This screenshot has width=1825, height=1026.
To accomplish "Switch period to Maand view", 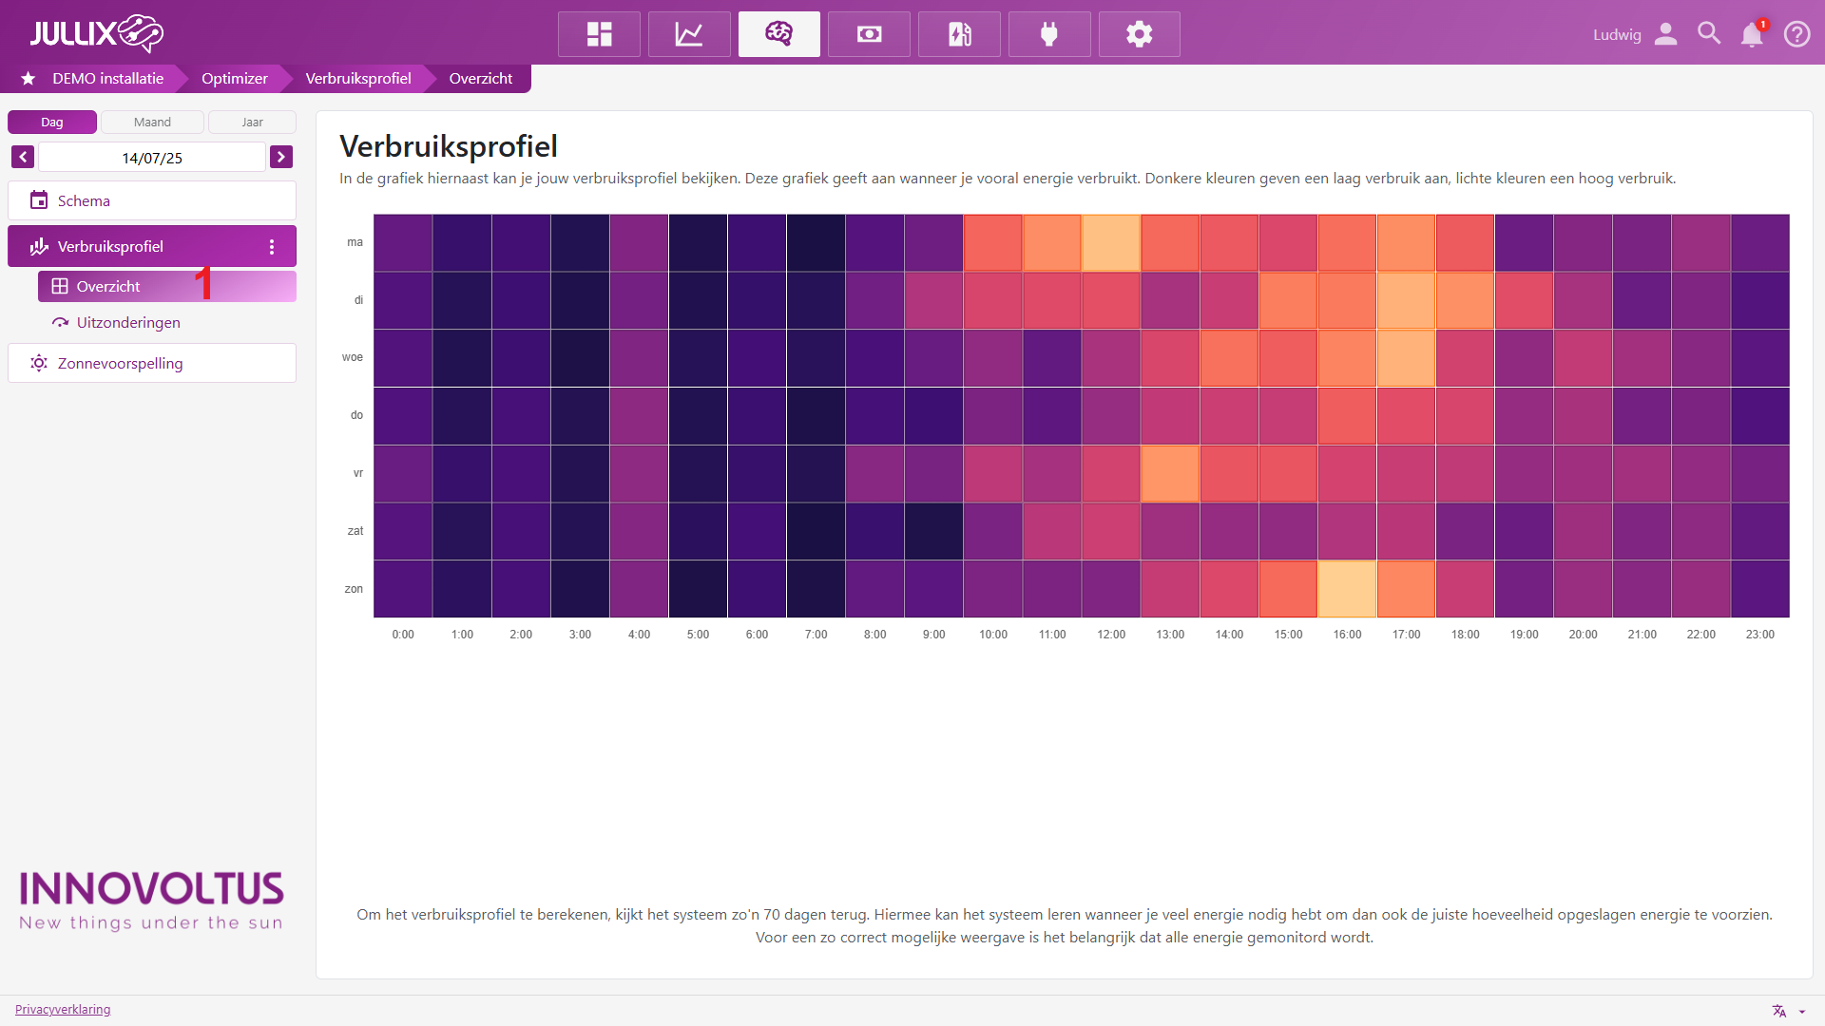I will coord(152,123).
